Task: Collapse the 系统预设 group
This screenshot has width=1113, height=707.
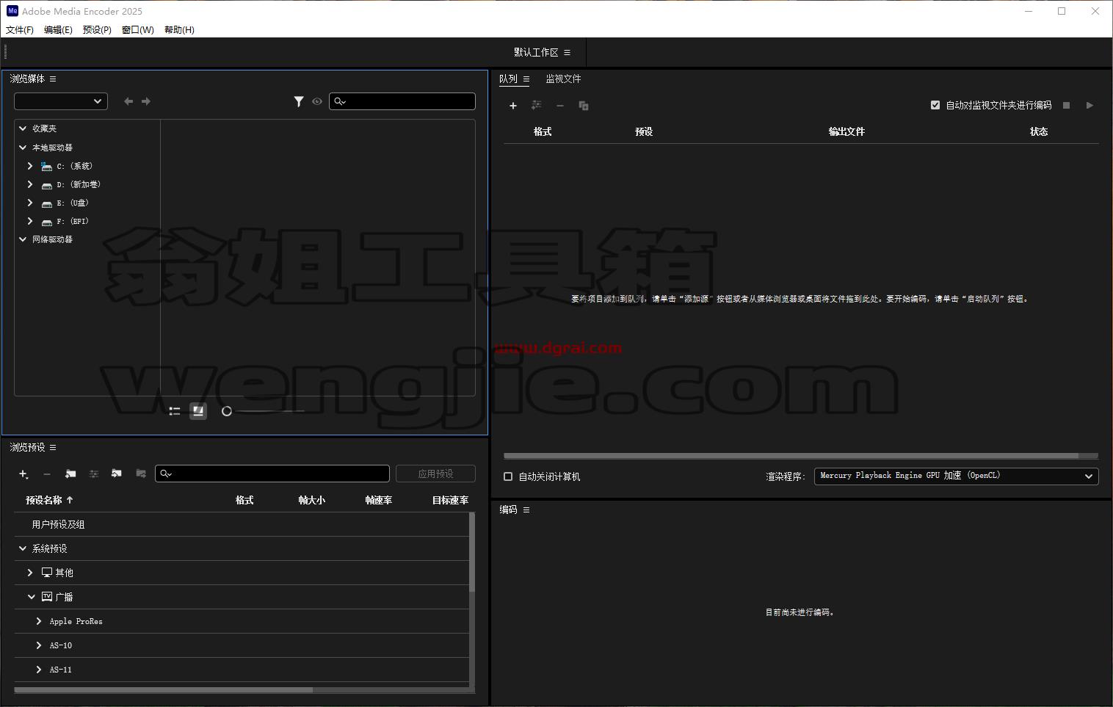Action: [23, 548]
